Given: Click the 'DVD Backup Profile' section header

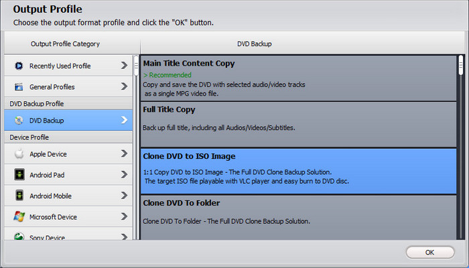Looking at the screenshot, I should (36, 104).
